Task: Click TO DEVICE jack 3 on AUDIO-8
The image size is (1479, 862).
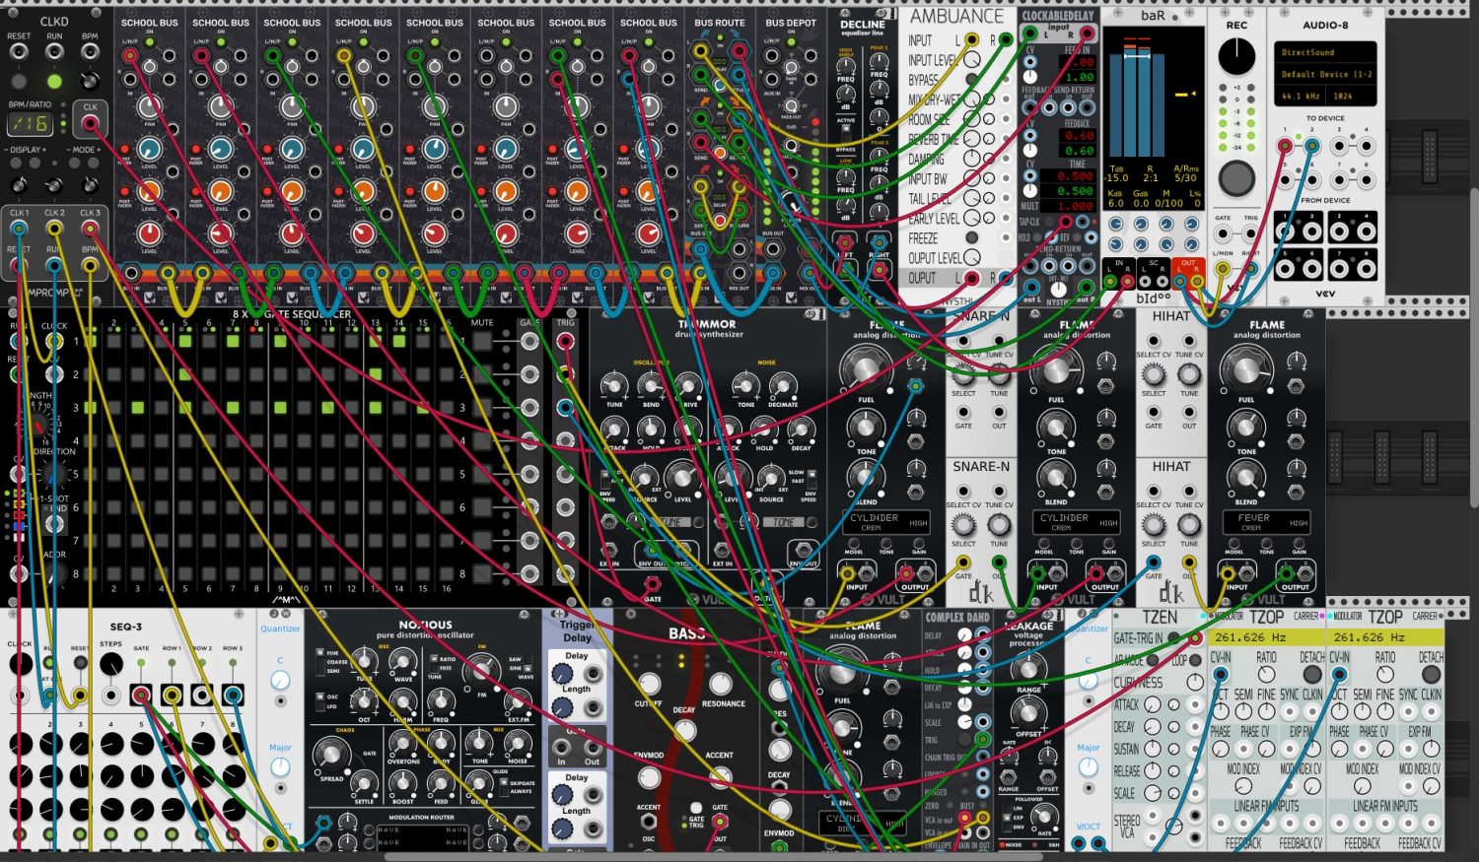Action: 1340,145
